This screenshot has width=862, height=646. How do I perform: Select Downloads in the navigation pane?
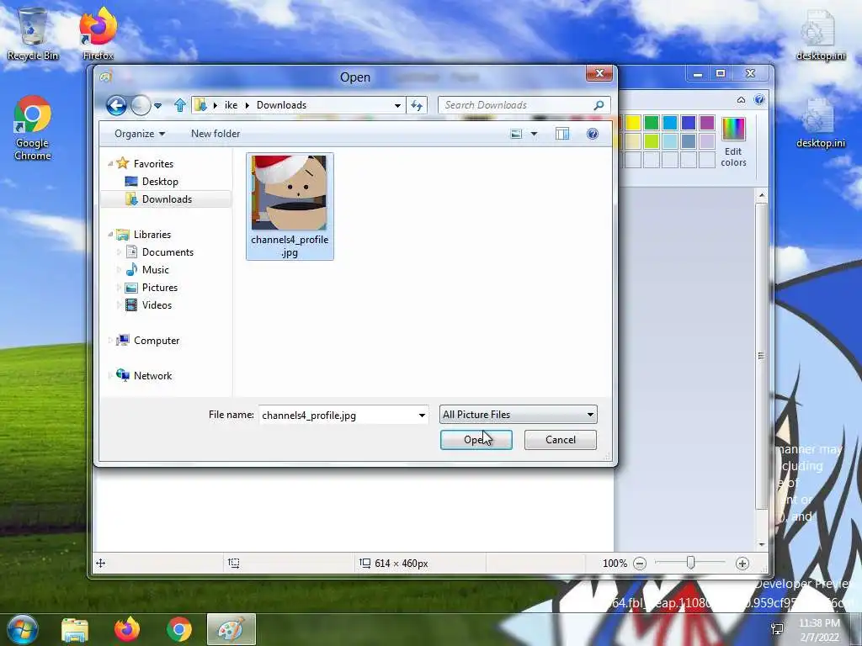click(x=166, y=199)
